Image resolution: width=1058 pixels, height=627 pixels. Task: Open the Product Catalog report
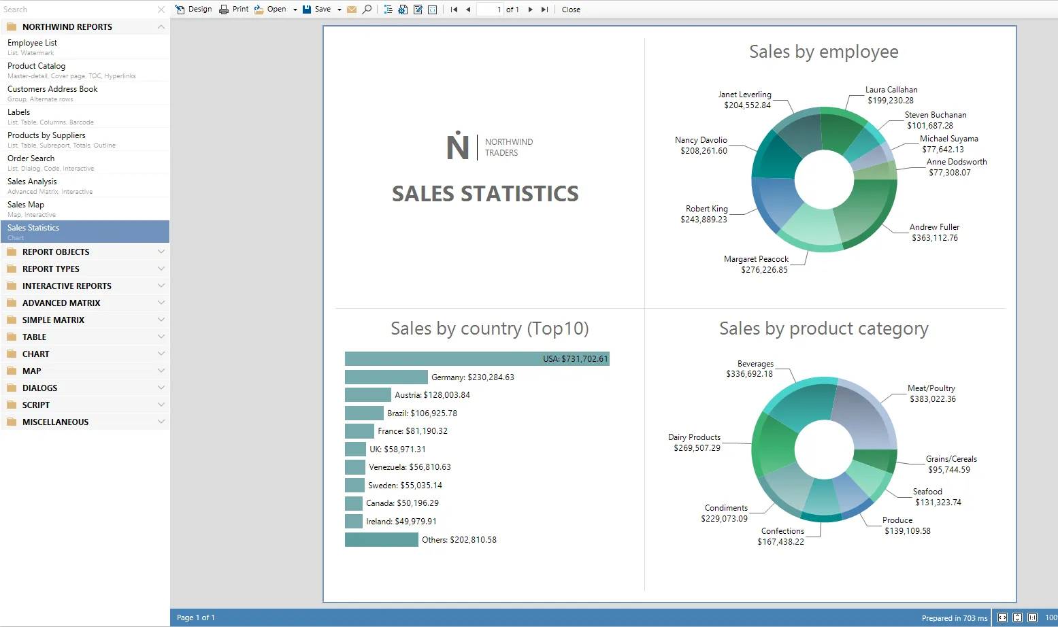pos(85,70)
